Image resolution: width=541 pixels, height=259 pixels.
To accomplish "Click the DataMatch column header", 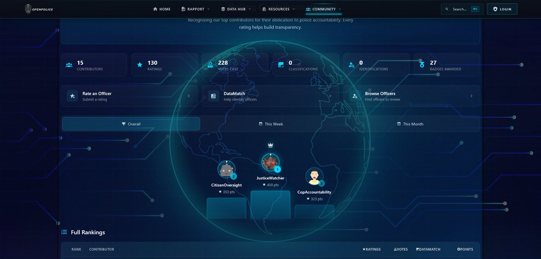I will (428, 249).
